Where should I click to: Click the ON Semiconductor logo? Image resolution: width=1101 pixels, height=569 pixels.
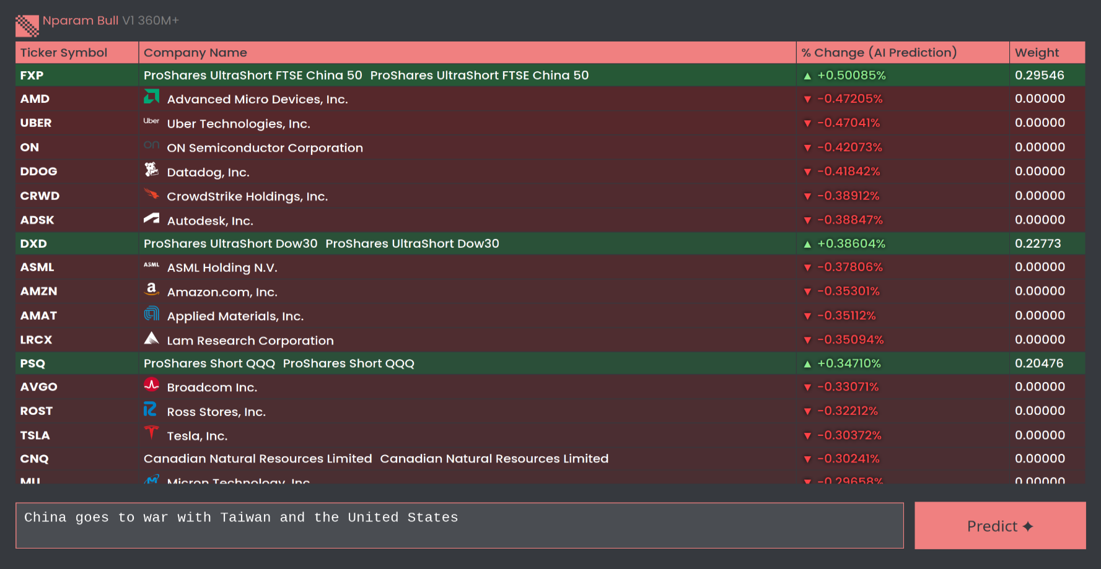pos(152,145)
